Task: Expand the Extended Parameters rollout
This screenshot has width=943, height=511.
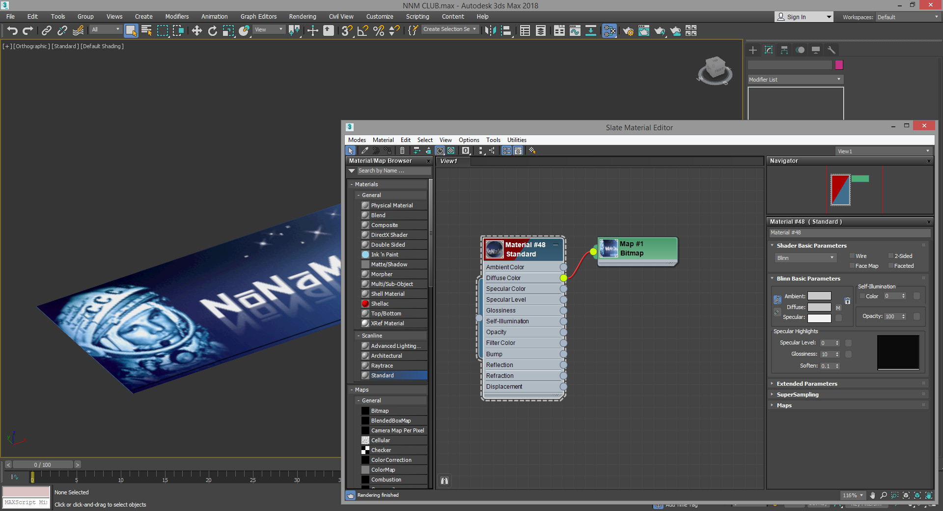Action: point(806,384)
